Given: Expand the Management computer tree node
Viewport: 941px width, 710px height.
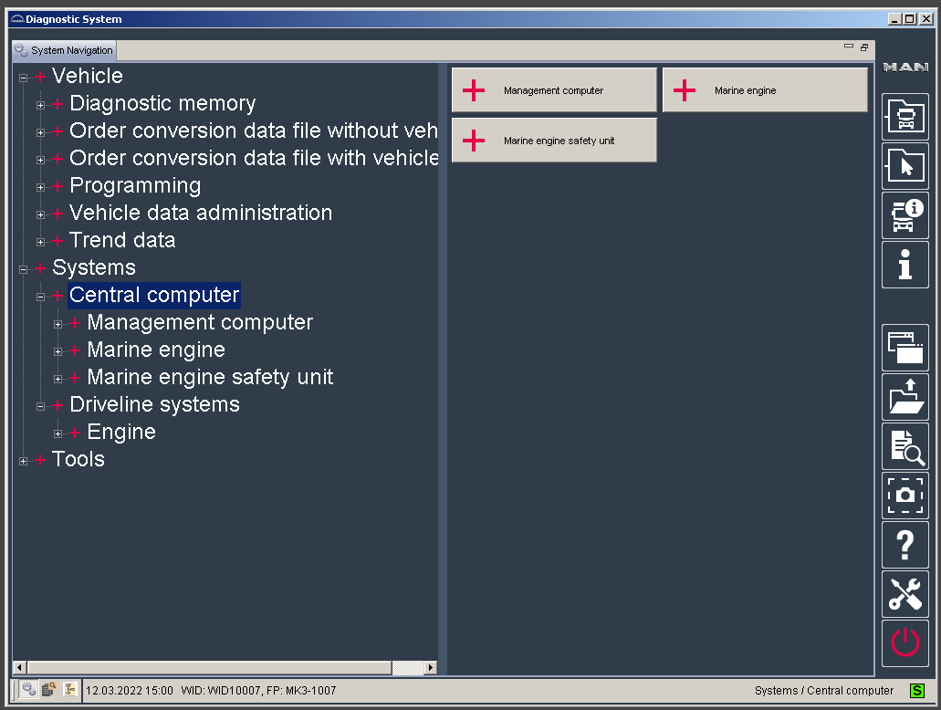Looking at the screenshot, I should 58,324.
